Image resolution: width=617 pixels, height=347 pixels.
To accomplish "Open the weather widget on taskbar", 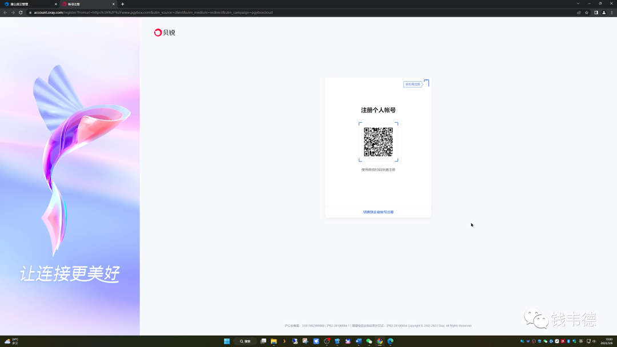I will click(11, 341).
